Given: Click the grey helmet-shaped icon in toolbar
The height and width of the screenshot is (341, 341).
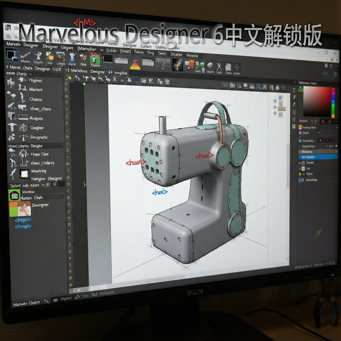Looking at the screenshot, I should tap(210, 66).
